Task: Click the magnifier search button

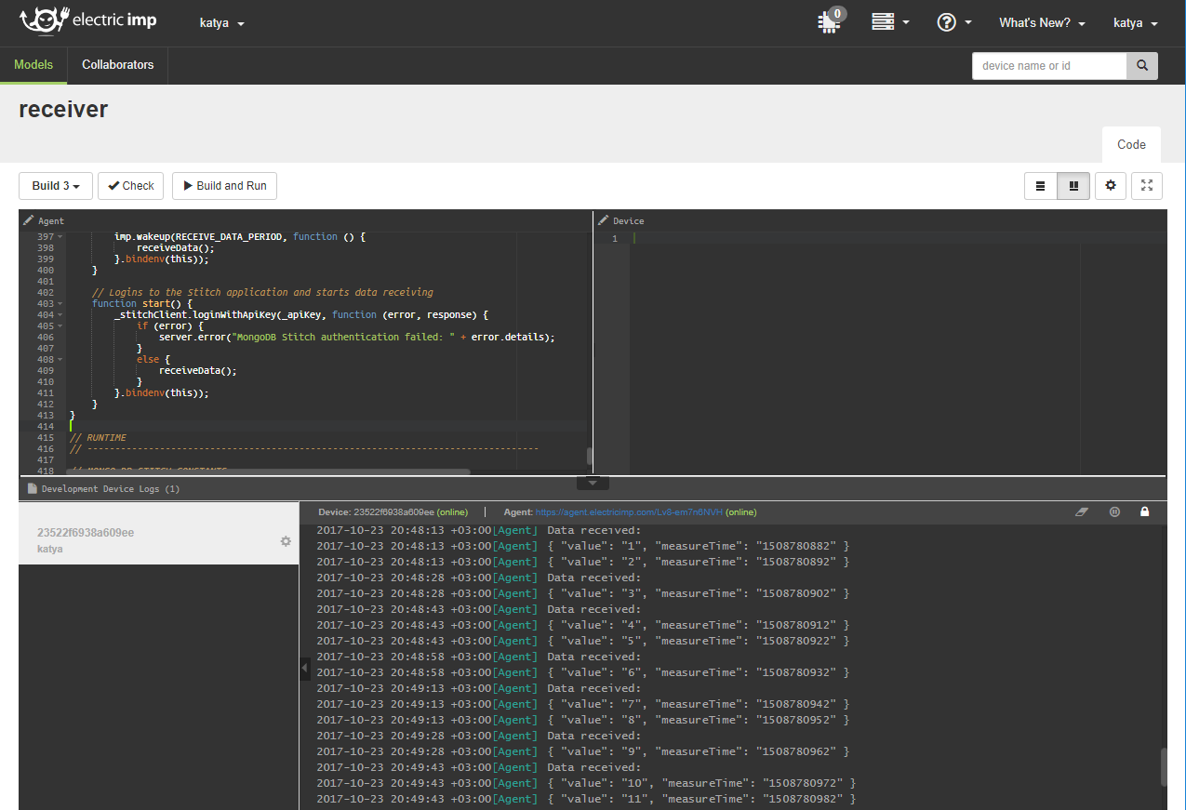Action: (x=1142, y=66)
